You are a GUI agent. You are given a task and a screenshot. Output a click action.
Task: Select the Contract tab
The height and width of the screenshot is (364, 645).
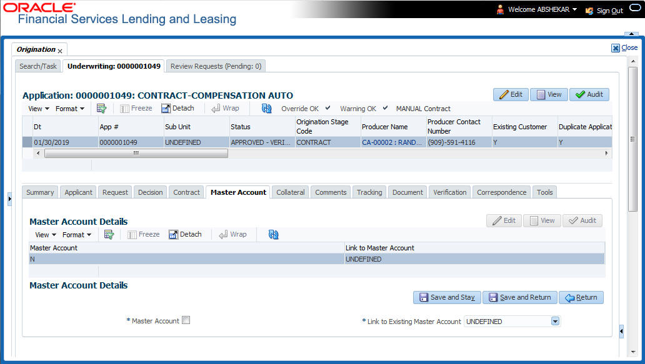[x=186, y=192]
